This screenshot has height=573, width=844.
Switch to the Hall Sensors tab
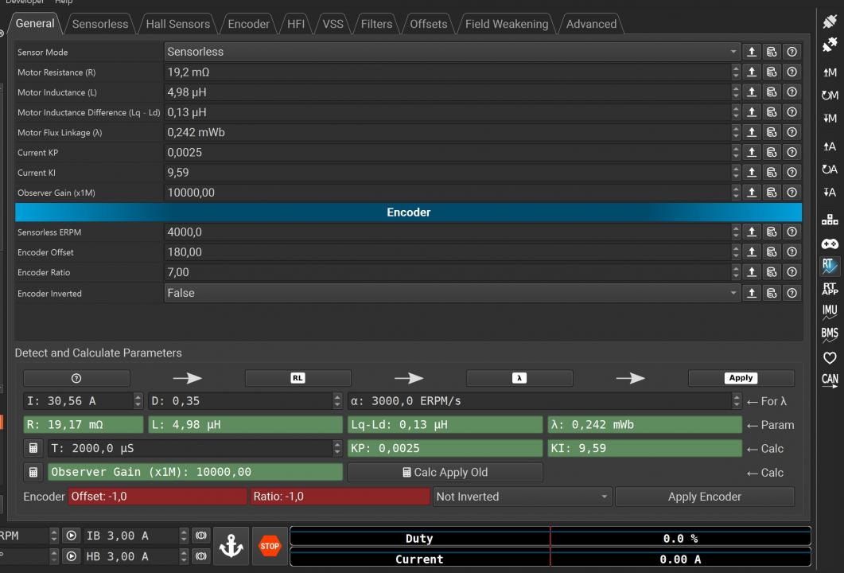(x=177, y=24)
